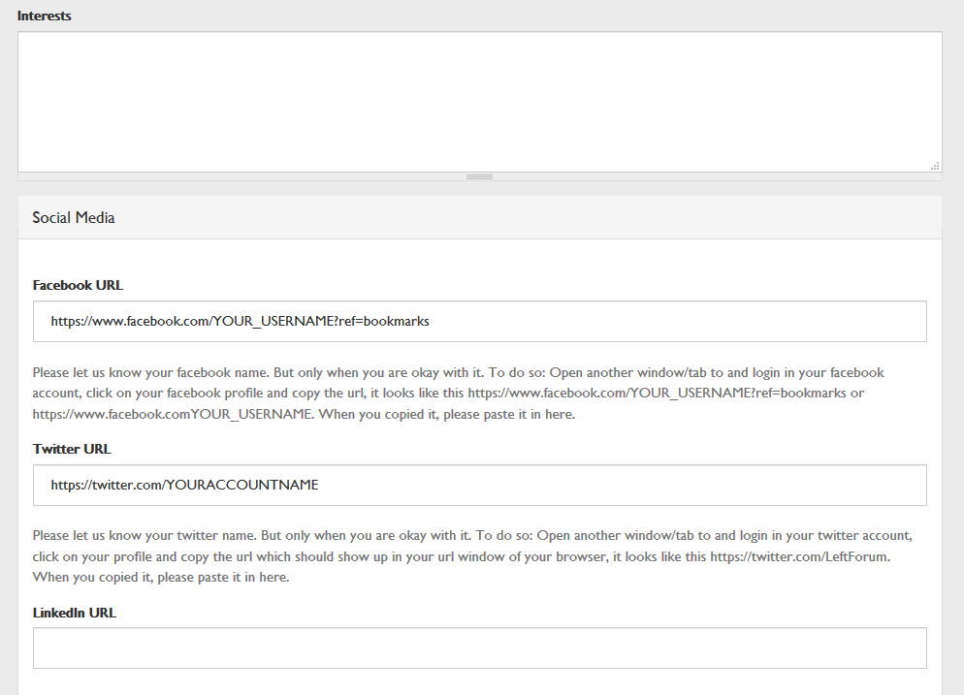Click YOUR_USERNAME placeholder in the Facebook field

pos(273,321)
